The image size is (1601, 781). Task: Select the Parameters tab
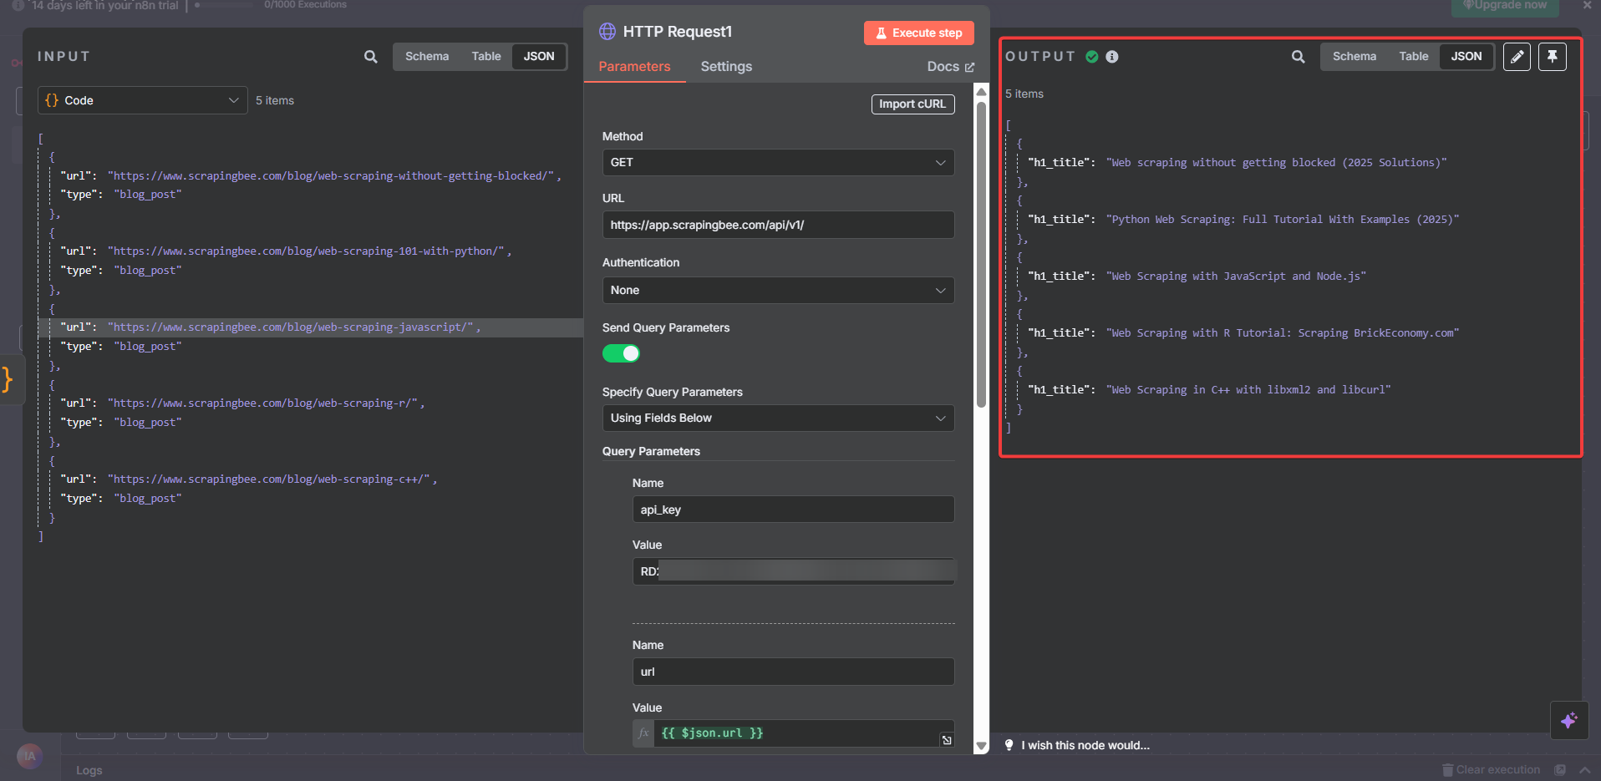pyautogui.click(x=634, y=67)
